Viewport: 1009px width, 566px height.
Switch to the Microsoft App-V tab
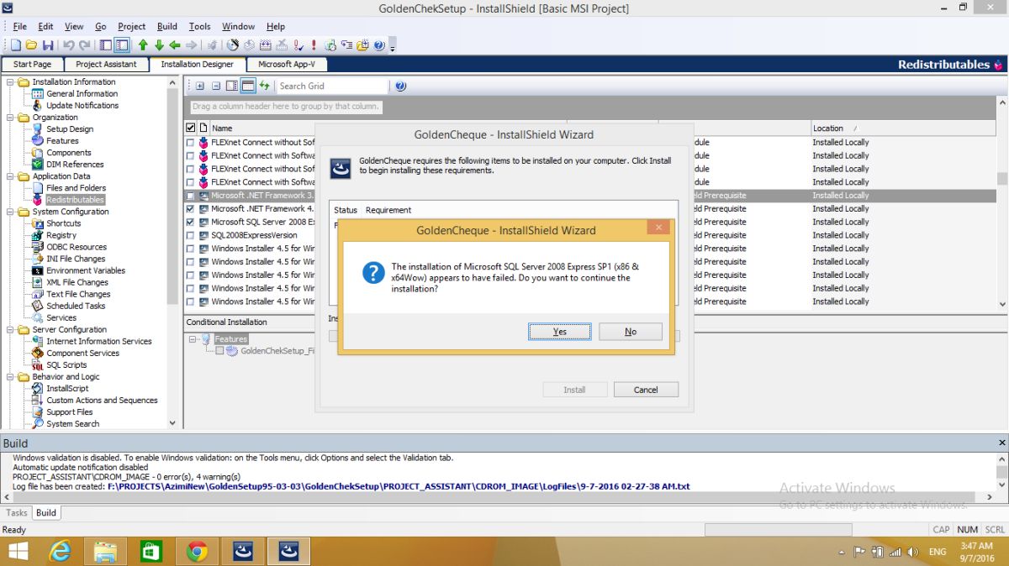point(287,64)
